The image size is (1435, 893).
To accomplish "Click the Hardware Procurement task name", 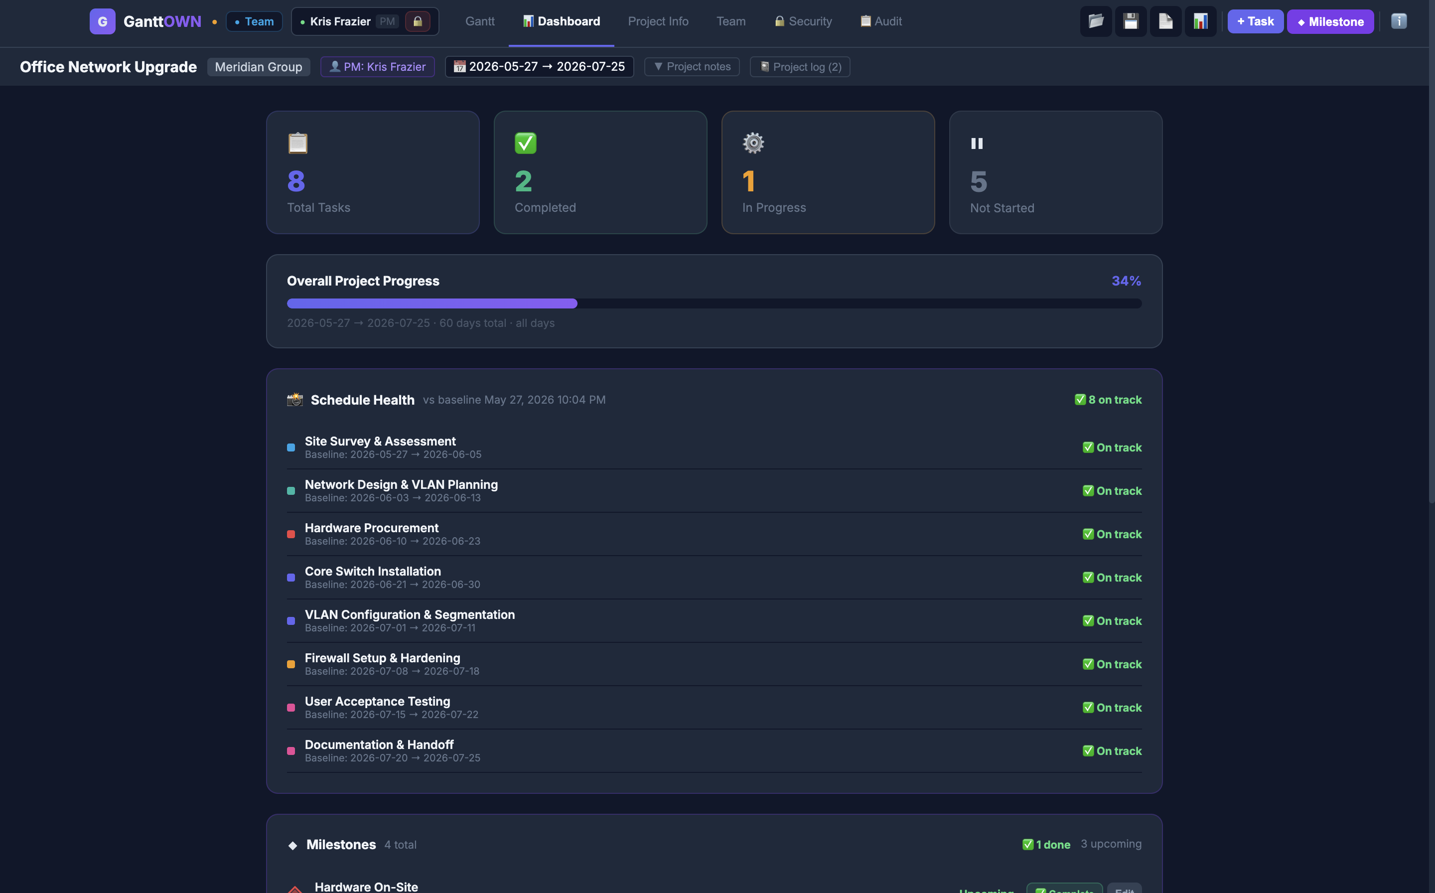I will point(371,528).
